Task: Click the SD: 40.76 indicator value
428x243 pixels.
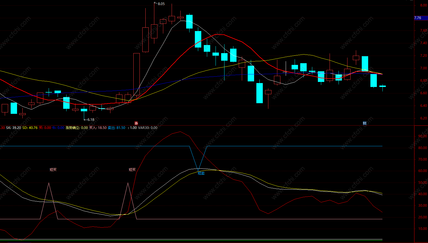Action: [x=30, y=128]
